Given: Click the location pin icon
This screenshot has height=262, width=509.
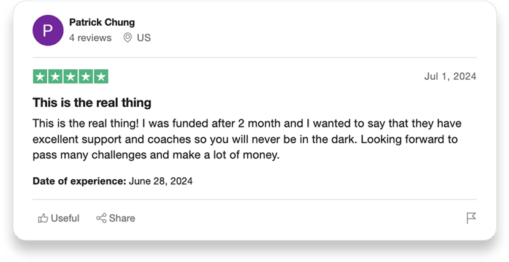Looking at the screenshot, I should (x=128, y=38).
